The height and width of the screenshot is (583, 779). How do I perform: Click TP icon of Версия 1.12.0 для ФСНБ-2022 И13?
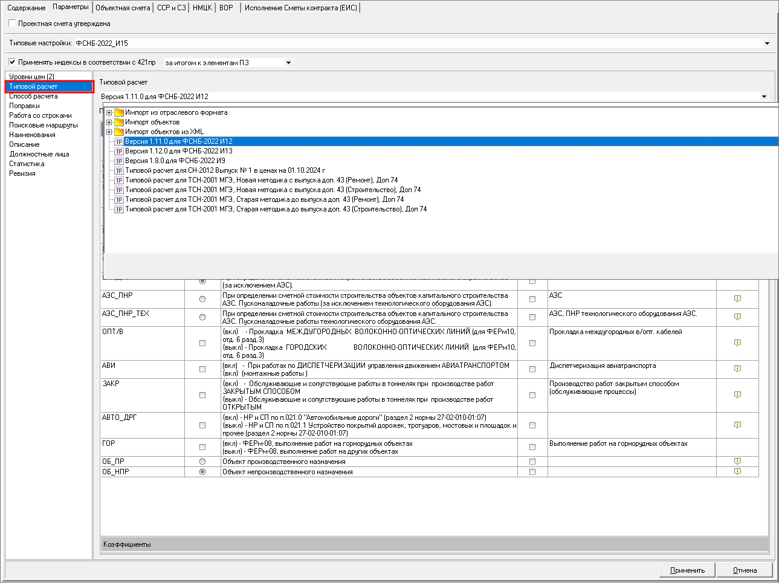pyautogui.click(x=119, y=151)
